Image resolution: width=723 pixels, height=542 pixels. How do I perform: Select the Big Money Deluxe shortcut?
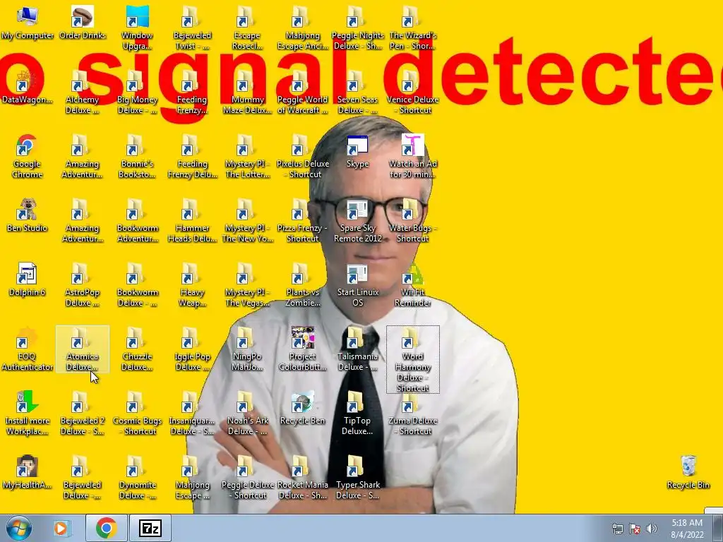pyautogui.click(x=138, y=92)
